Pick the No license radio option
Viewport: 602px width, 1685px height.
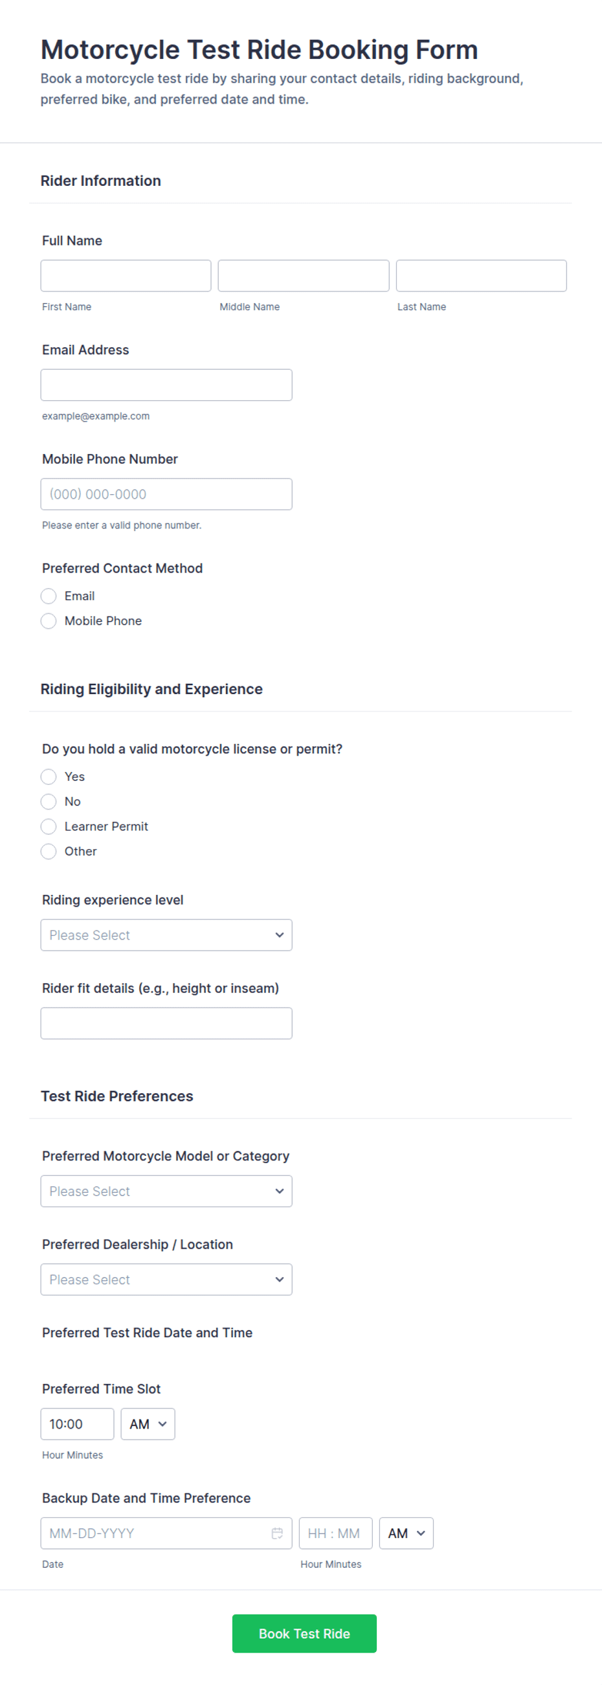(x=49, y=801)
